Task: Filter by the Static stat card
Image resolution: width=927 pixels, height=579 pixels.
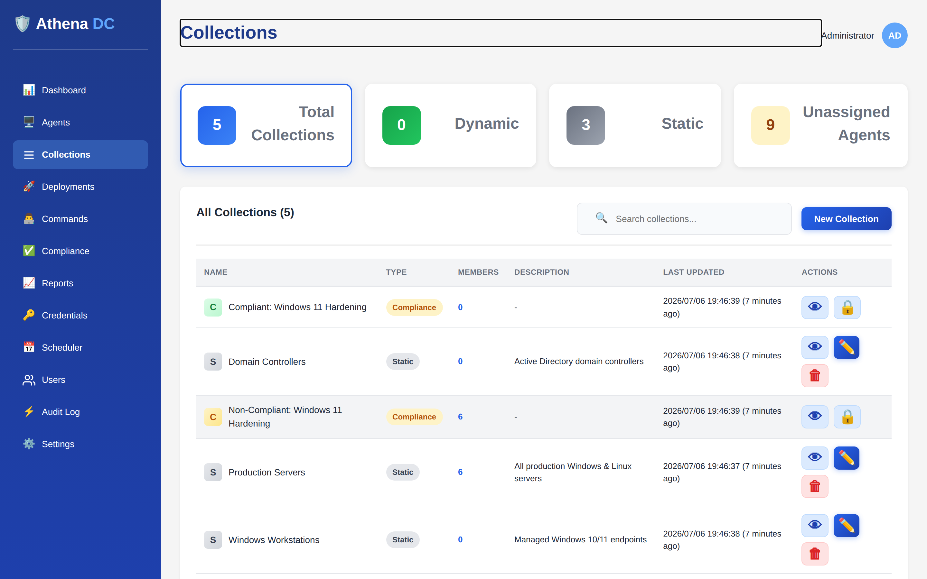Action: click(635, 125)
